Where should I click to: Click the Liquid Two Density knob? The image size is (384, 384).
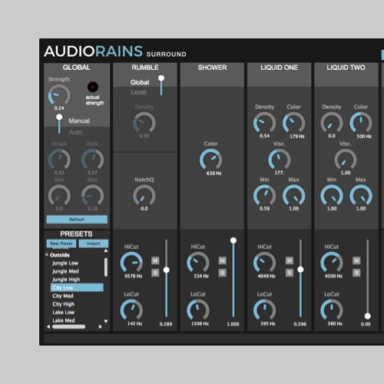point(332,123)
